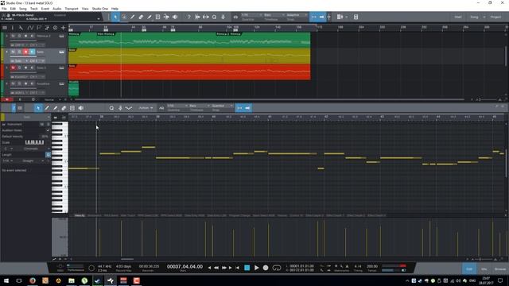Select the Arrow tool in the piano roll editor
This screenshot has height=286, width=509.
(38, 108)
